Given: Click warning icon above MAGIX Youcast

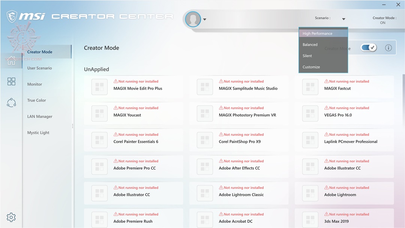Looking at the screenshot, I should (x=116, y=108).
